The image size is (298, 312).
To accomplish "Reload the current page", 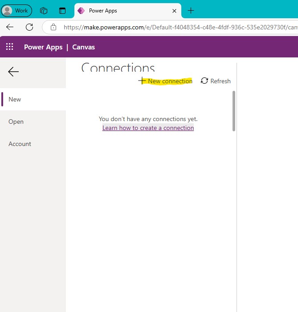I will (x=29, y=27).
